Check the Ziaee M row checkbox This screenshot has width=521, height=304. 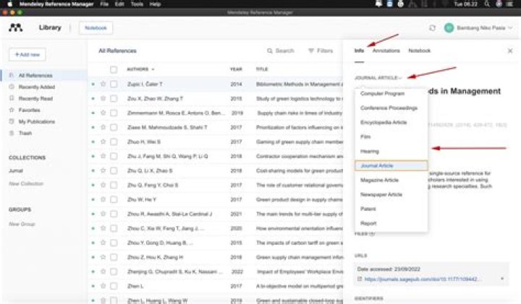tap(114, 127)
